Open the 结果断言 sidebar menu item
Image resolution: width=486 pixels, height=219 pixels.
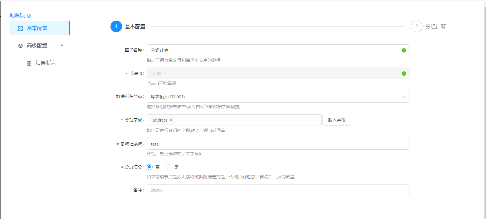pyautogui.click(x=46, y=63)
